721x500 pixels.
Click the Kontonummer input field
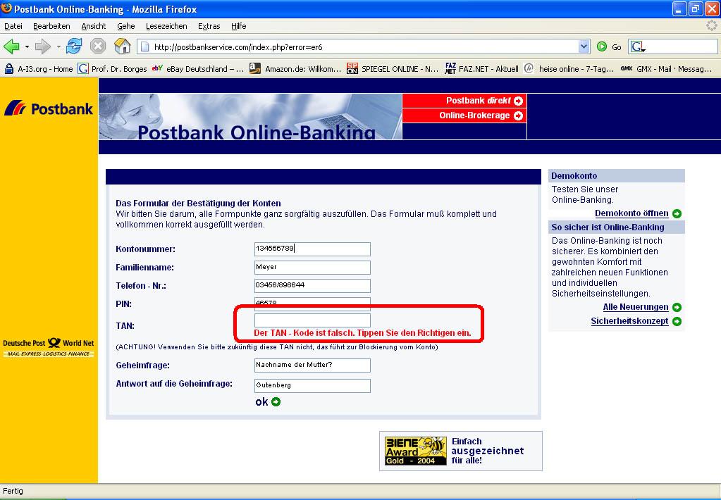(312, 249)
